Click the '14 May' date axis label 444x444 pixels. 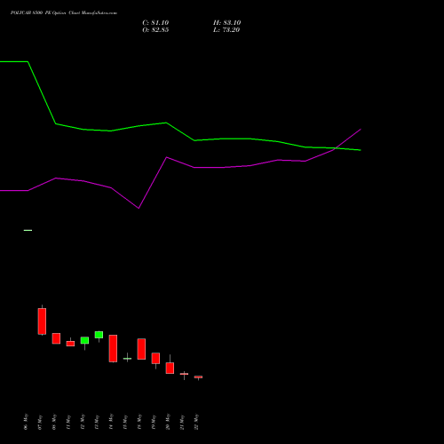tap(111, 422)
